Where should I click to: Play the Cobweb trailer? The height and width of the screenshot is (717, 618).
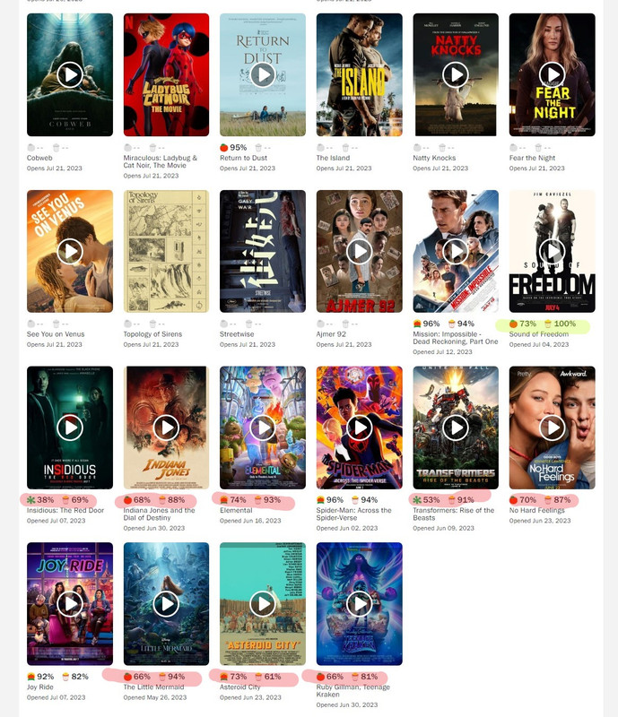point(70,74)
